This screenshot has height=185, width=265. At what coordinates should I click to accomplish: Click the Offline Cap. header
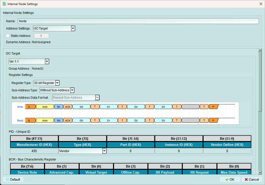click(x=130, y=172)
